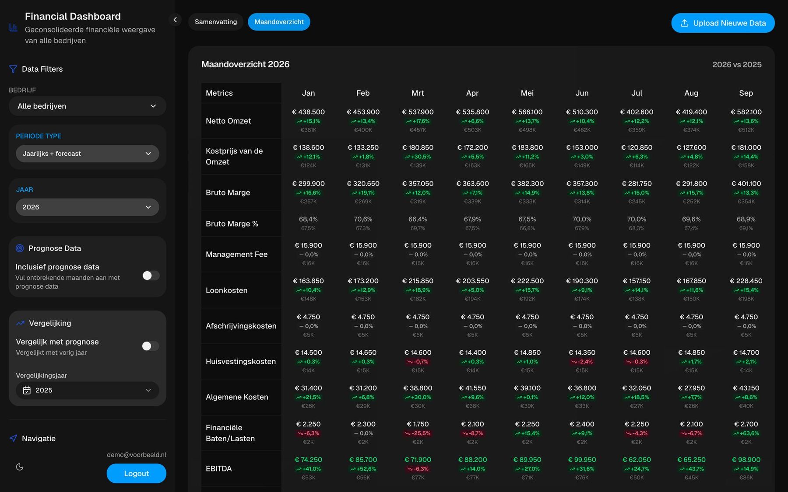Switch to the Samenvatting tab
Viewport: 788px width, 492px height.
(x=216, y=22)
